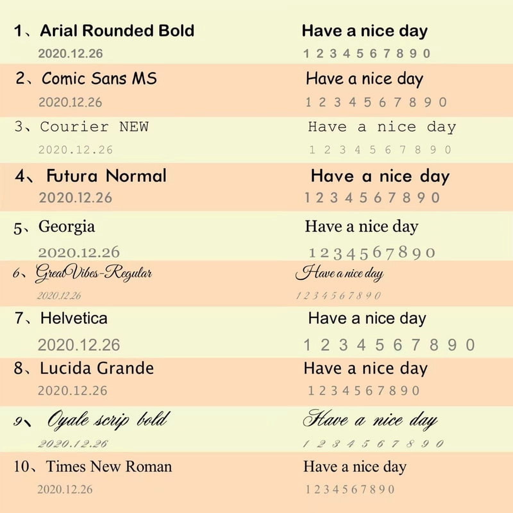The height and width of the screenshot is (513, 513).
Task: Click the date under Arial Rounded Bold
Action: point(71,54)
